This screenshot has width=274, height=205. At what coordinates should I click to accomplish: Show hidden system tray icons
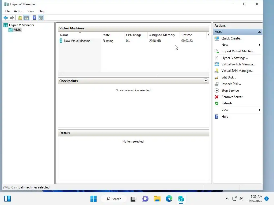click(227, 199)
